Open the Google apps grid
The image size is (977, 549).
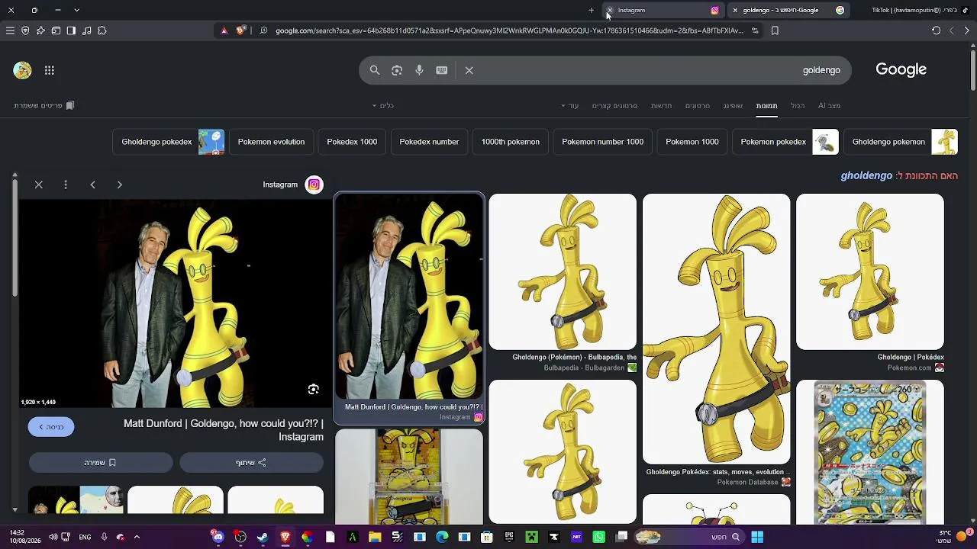(50, 70)
